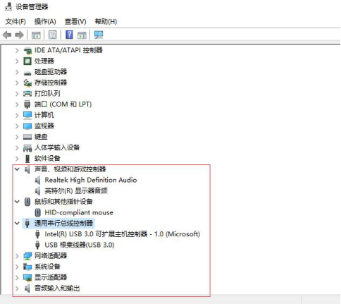The height and width of the screenshot is (304, 341).
Task: Select the 存储控制器 label
Action: pos(51,83)
